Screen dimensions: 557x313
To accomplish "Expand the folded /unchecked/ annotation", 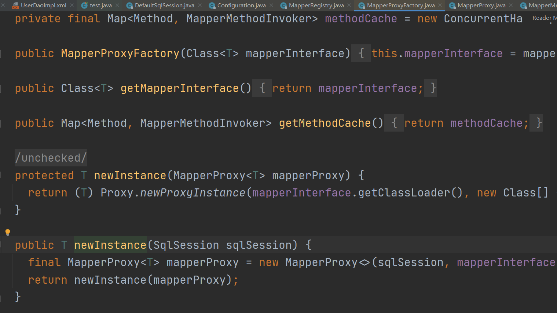I will pos(51,158).
